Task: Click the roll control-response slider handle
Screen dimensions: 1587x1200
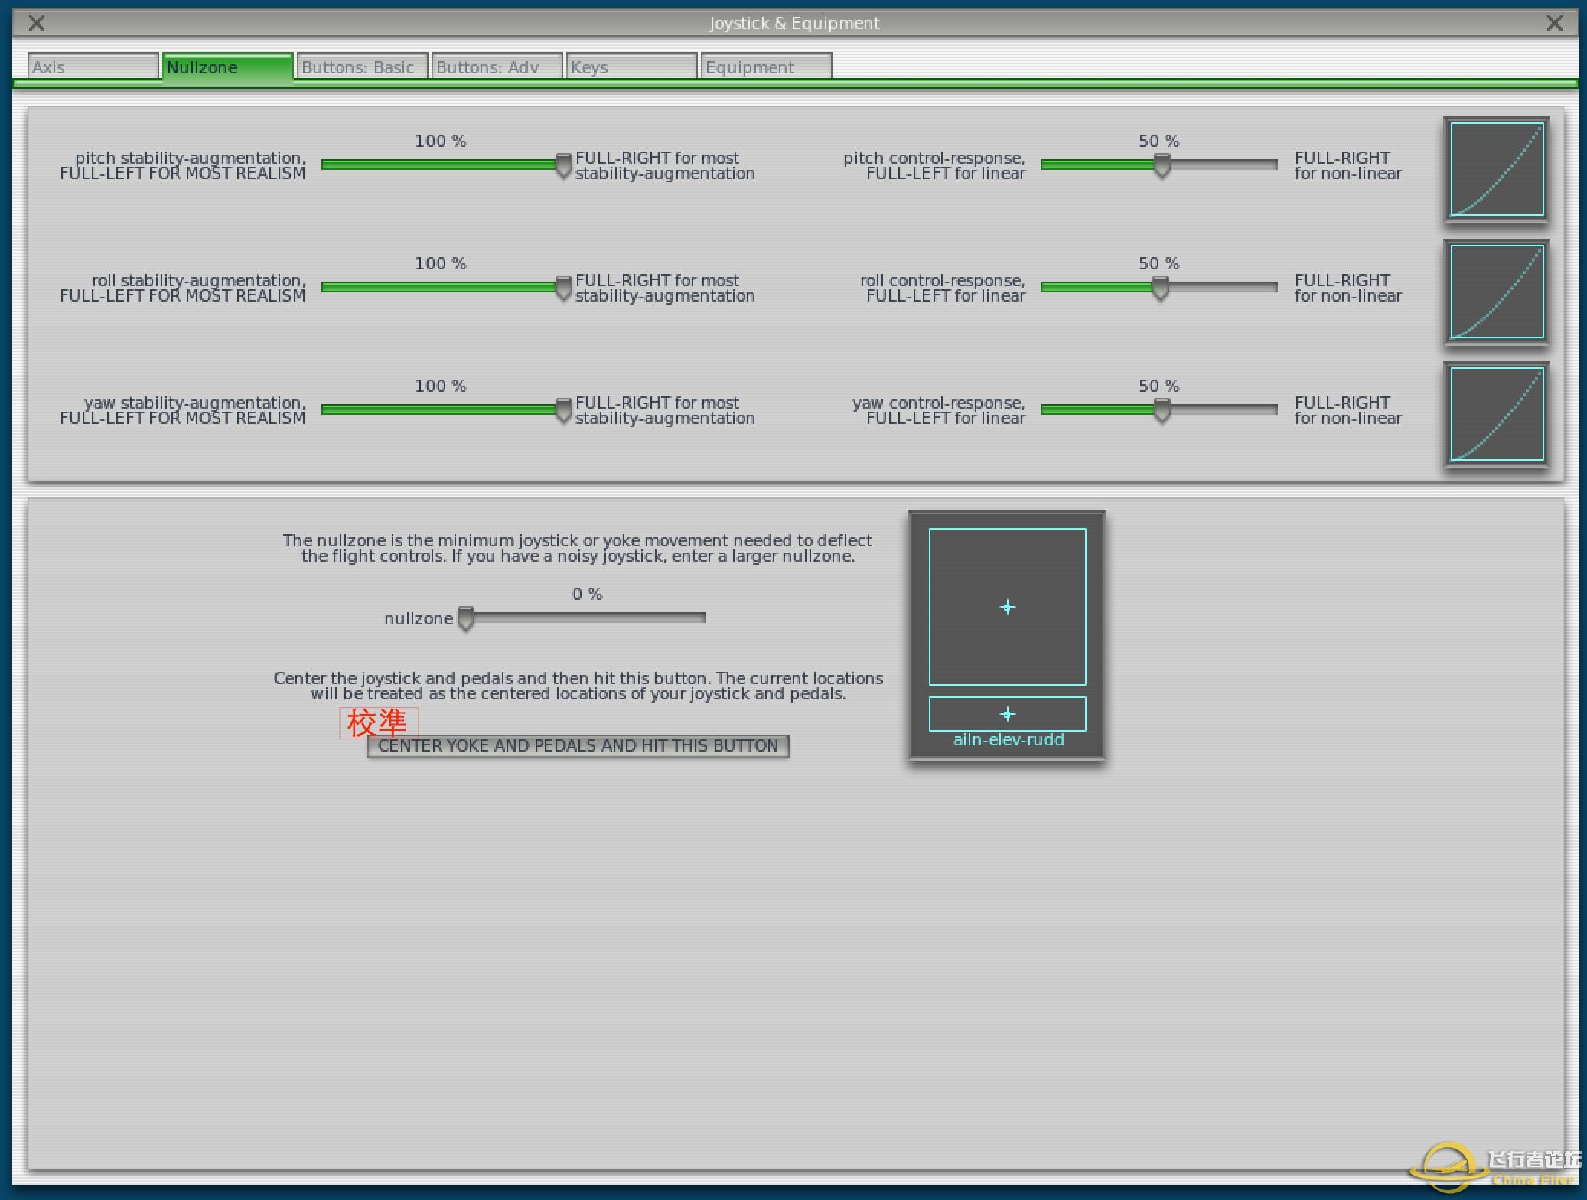Action: [1160, 289]
